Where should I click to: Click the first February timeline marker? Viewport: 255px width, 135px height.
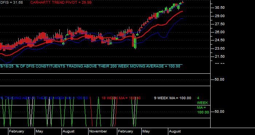[16, 131]
